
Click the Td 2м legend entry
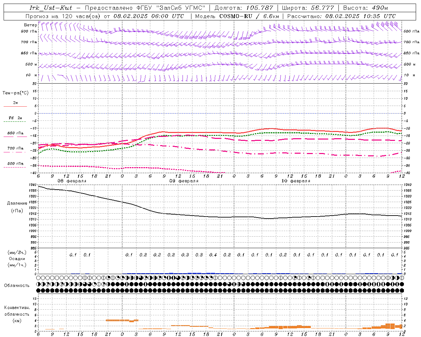tap(15, 118)
